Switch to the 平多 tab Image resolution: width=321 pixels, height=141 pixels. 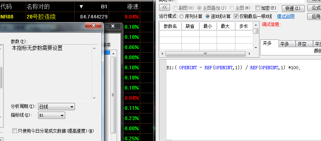287,44
